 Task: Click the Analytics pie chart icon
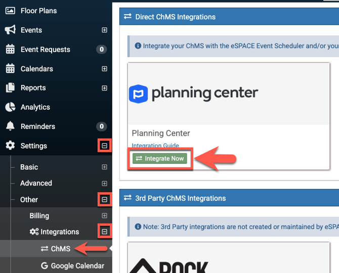tap(10, 107)
